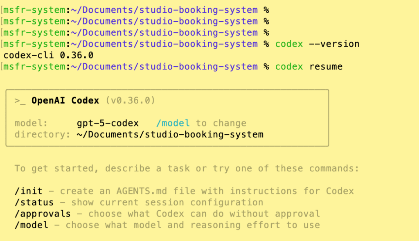Choose the /approvals command in the list
Viewport: 419px width, 241px height.
pos(43,214)
